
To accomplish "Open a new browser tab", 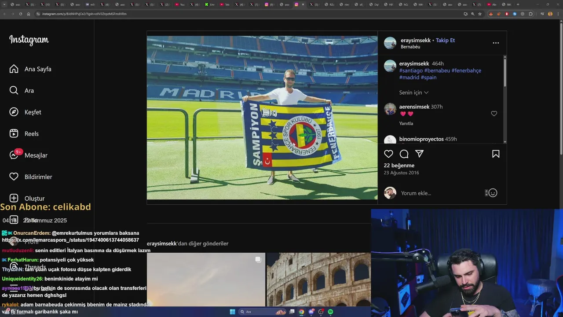I will [518, 4].
